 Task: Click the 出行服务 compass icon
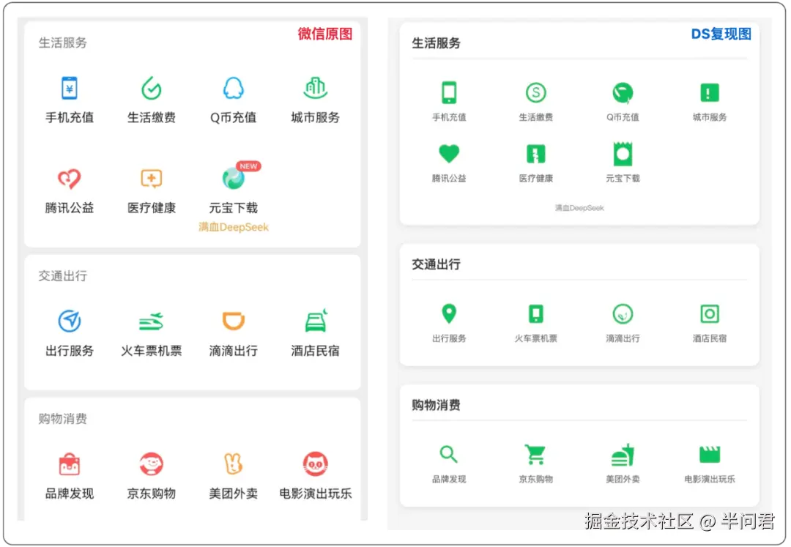point(70,321)
